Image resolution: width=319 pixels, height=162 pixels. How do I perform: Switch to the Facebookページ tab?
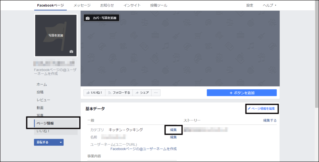pos(50,6)
